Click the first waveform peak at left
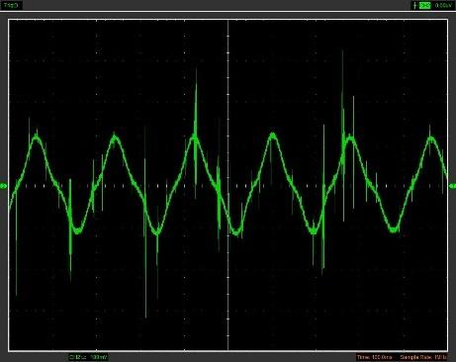The height and width of the screenshot is (362, 456). coord(37,136)
